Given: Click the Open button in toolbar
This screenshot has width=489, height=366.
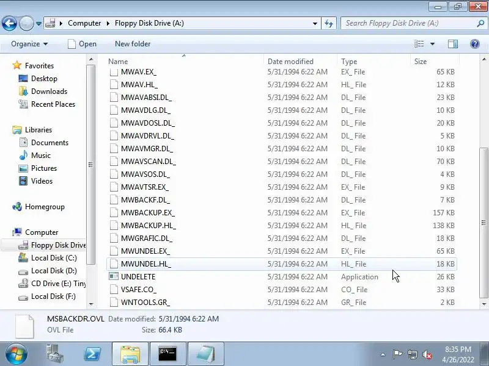Looking at the screenshot, I should coord(83,44).
